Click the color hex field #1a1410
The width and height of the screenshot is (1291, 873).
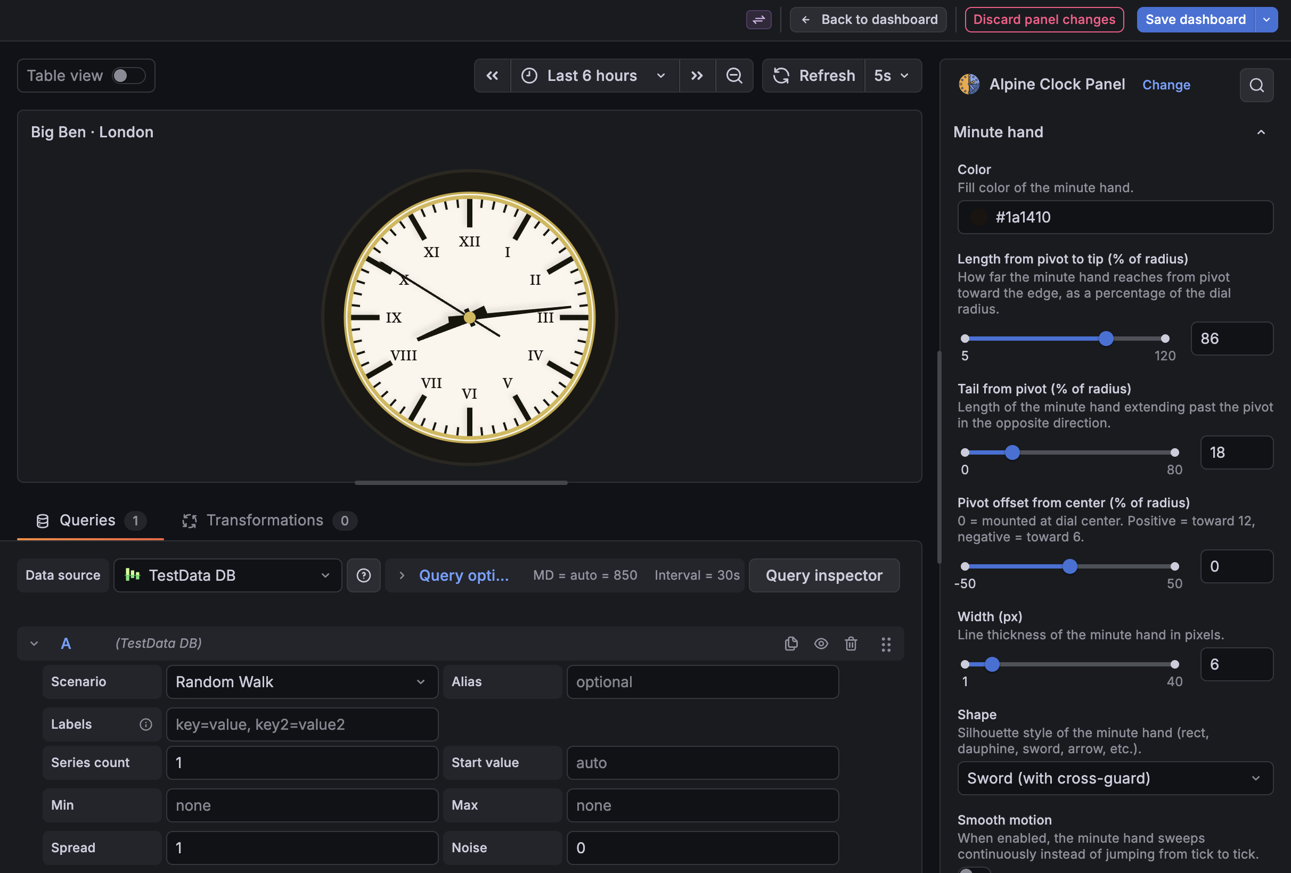pyautogui.click(x=1115, y=217)
